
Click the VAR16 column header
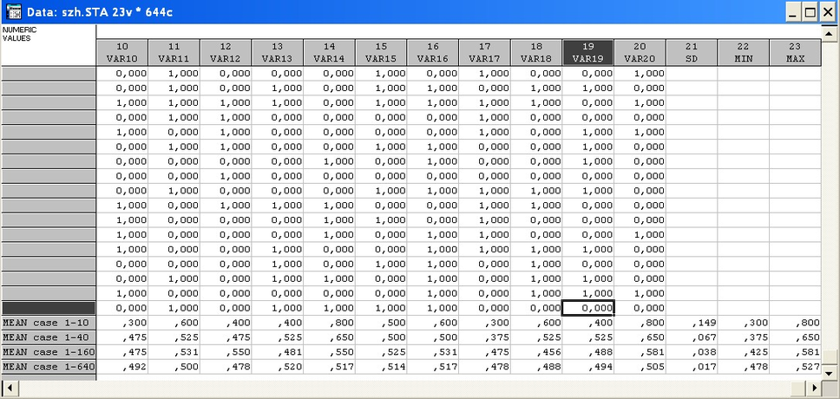(x=433, y=53)
